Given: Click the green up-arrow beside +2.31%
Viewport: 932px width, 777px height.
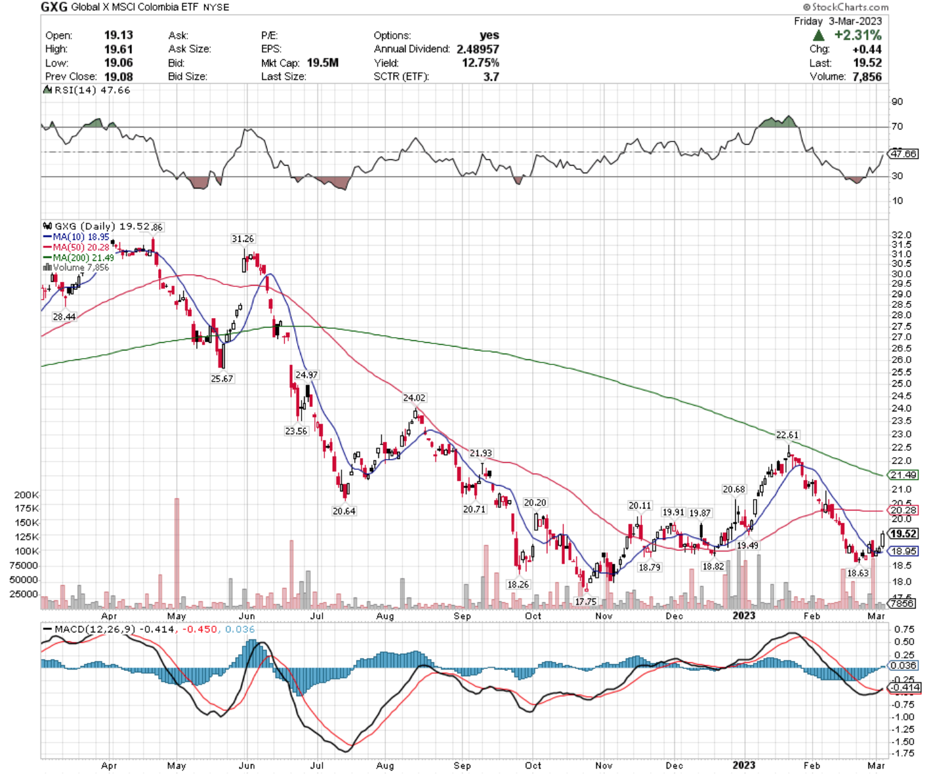Looking at the screenshot, I should click(819, 36).
